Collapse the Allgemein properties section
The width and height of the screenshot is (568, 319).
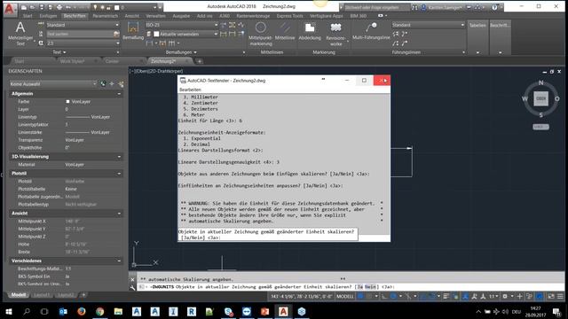119,94
